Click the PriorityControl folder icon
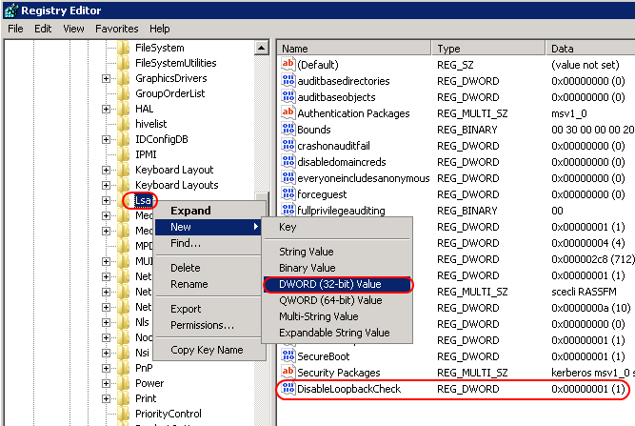Viewport: 635px width, 426px height. click(124, 414)
